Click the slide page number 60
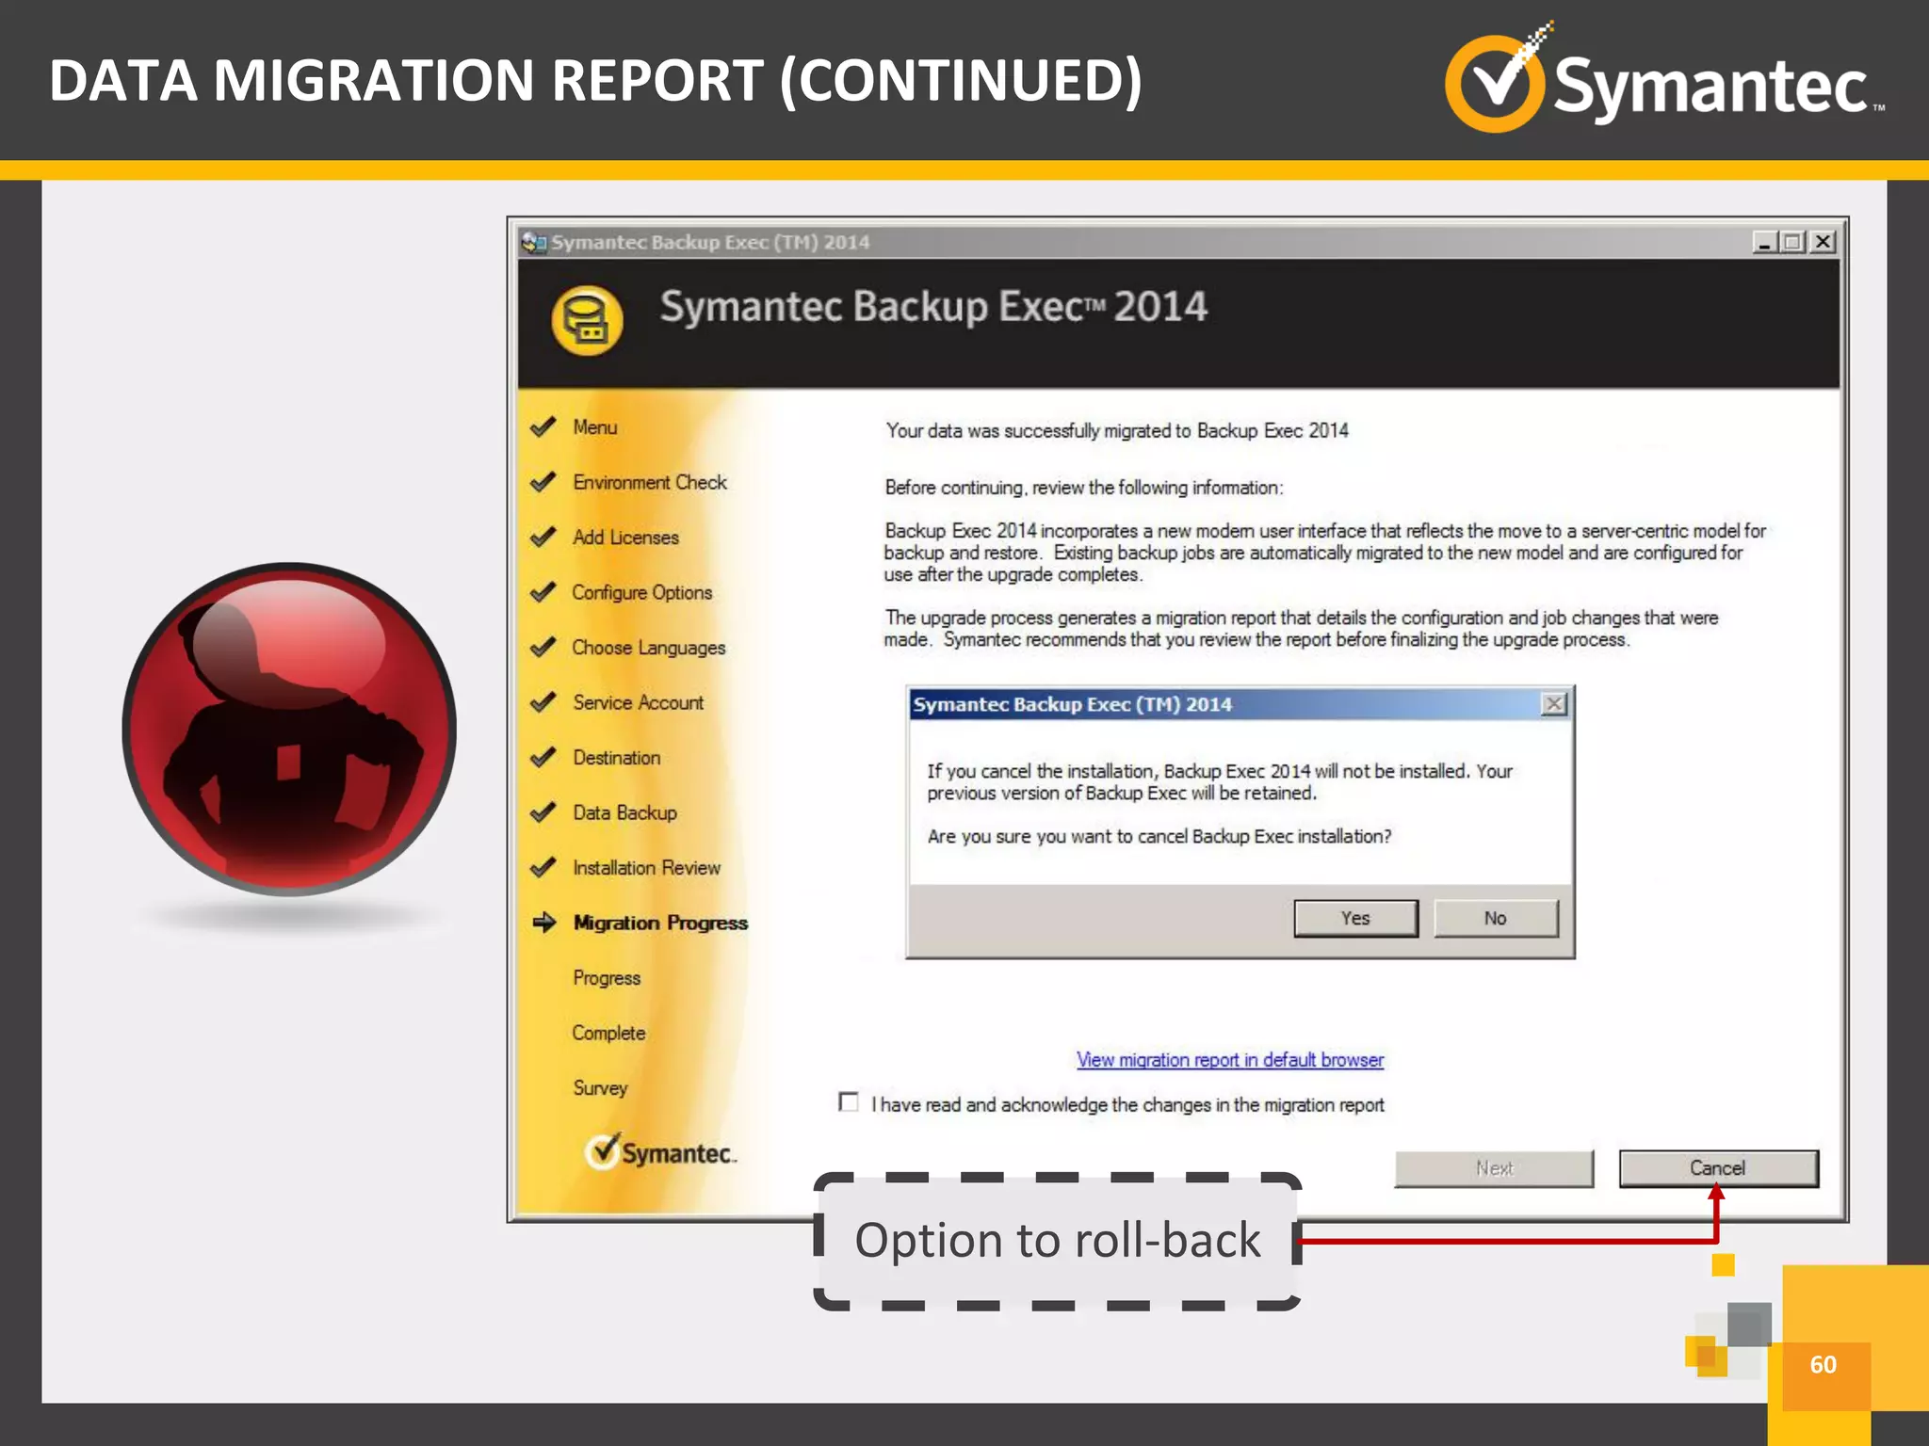 click(x=1824, y=1364)
